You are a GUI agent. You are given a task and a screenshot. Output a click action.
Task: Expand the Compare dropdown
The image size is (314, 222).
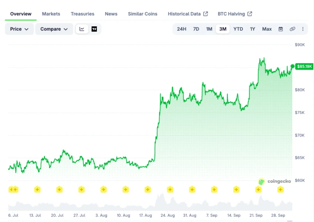pyautogui.click(x=54, y=29)
